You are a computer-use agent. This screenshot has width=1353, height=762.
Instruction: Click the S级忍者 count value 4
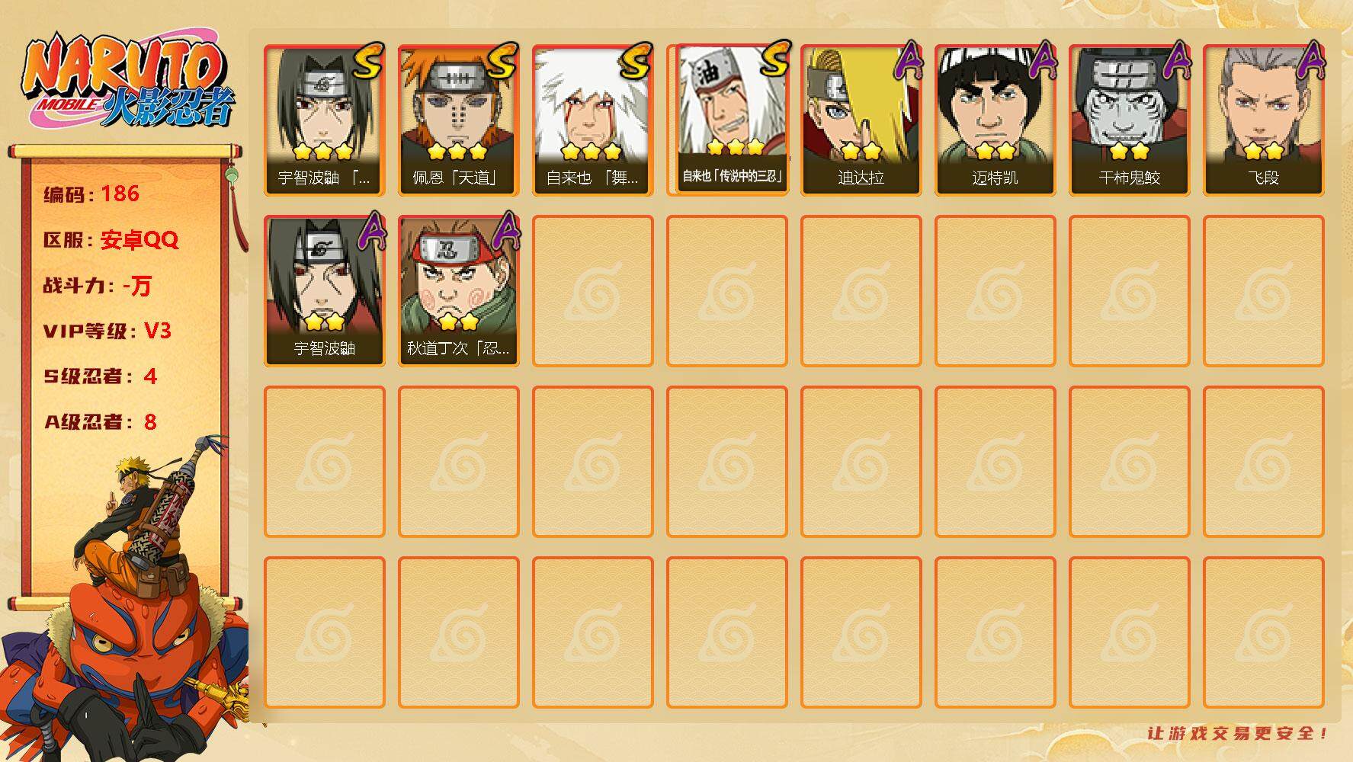coord(150,376)
